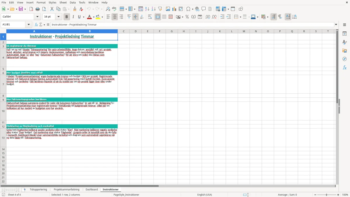350x197 pixels.
Task: Open the Function Wizard fx icon
Action: pos(36,25)
